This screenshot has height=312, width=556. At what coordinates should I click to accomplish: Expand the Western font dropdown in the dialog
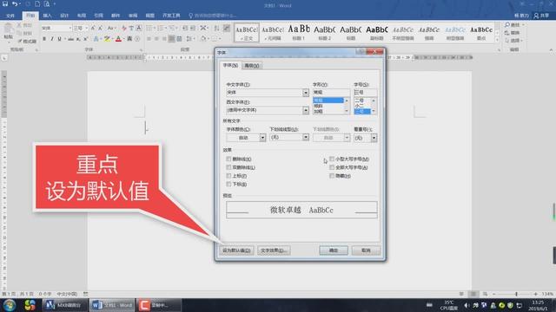coord(306,110)
